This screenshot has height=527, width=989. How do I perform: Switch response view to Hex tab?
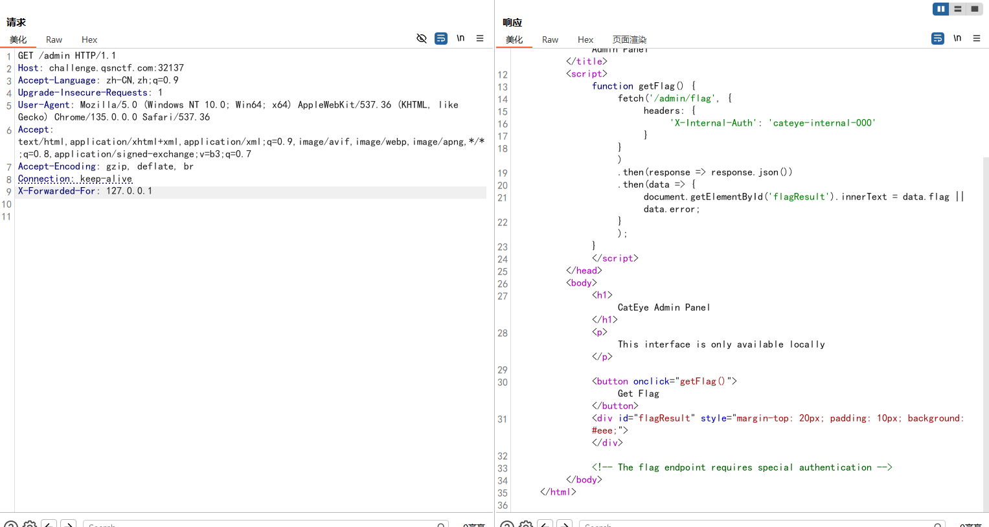point(585,39)
